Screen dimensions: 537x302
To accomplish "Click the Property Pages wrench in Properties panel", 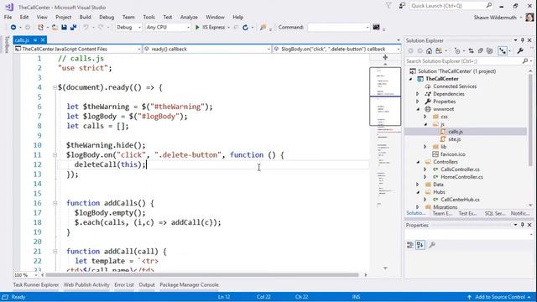I will point(432,245).
